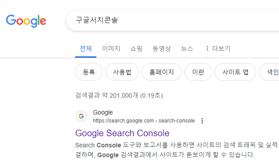
Task: Pick the 이란 suggestion chip
Action: [x=198, y=72]
